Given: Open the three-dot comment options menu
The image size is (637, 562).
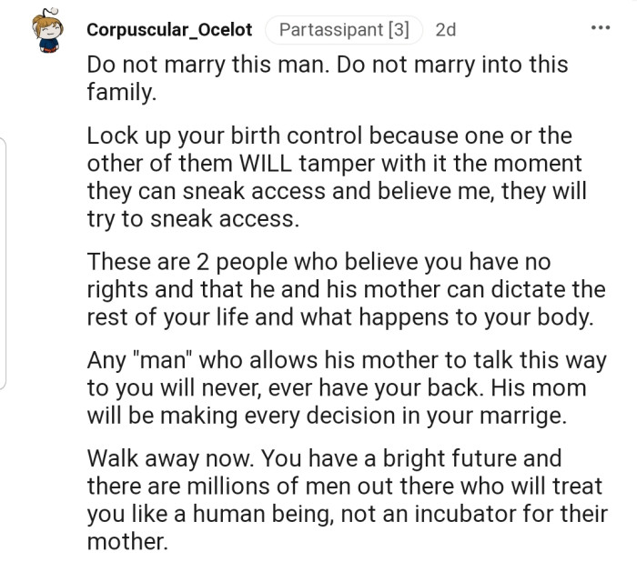Looking at the screenshot, I should click(599, 28).
